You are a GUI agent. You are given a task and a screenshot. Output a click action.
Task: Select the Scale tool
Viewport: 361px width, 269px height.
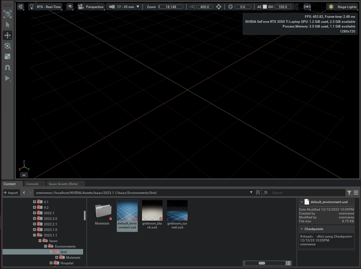(x=8, y=57)
